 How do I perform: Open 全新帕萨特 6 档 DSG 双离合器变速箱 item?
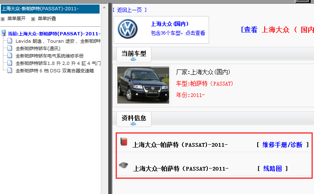[55, 71]
